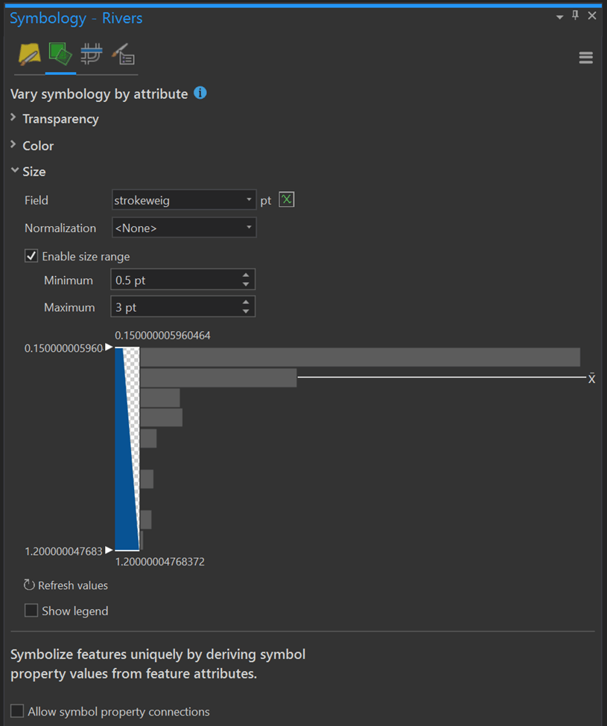
Task: Open the Primary symbology tab icon
Action: [x=29, y=54]
